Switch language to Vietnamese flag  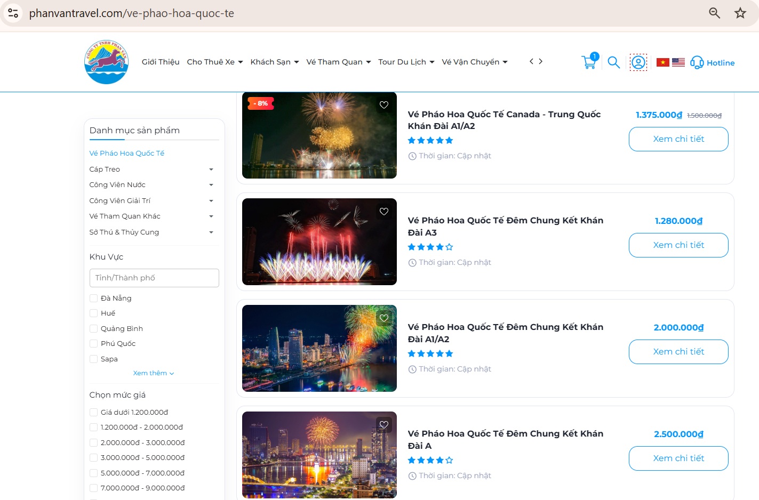tap(662, 62)
